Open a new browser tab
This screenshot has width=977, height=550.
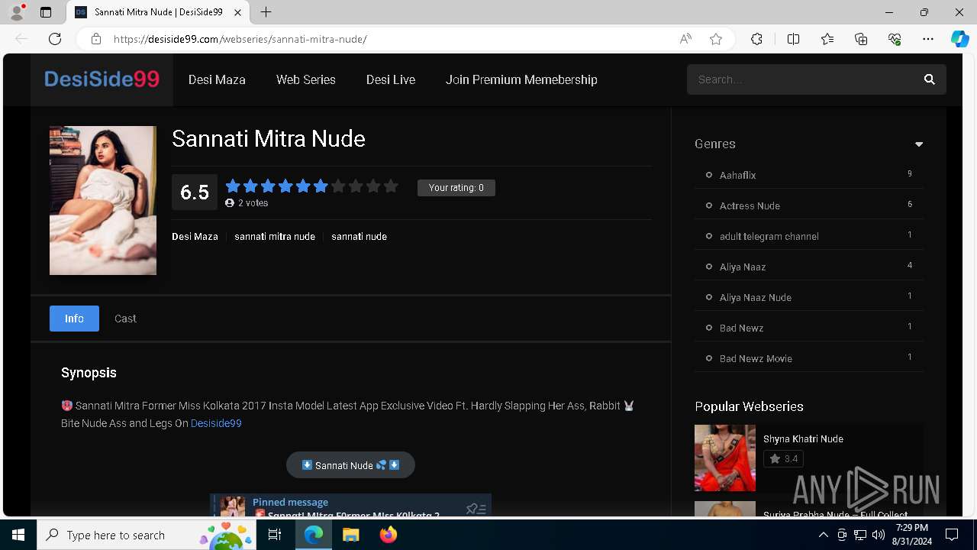click(x=266, y=12)
